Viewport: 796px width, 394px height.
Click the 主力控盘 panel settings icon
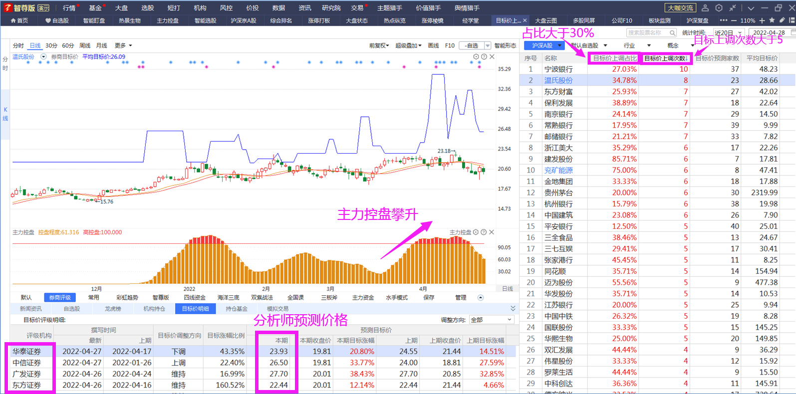coord(476,232)
